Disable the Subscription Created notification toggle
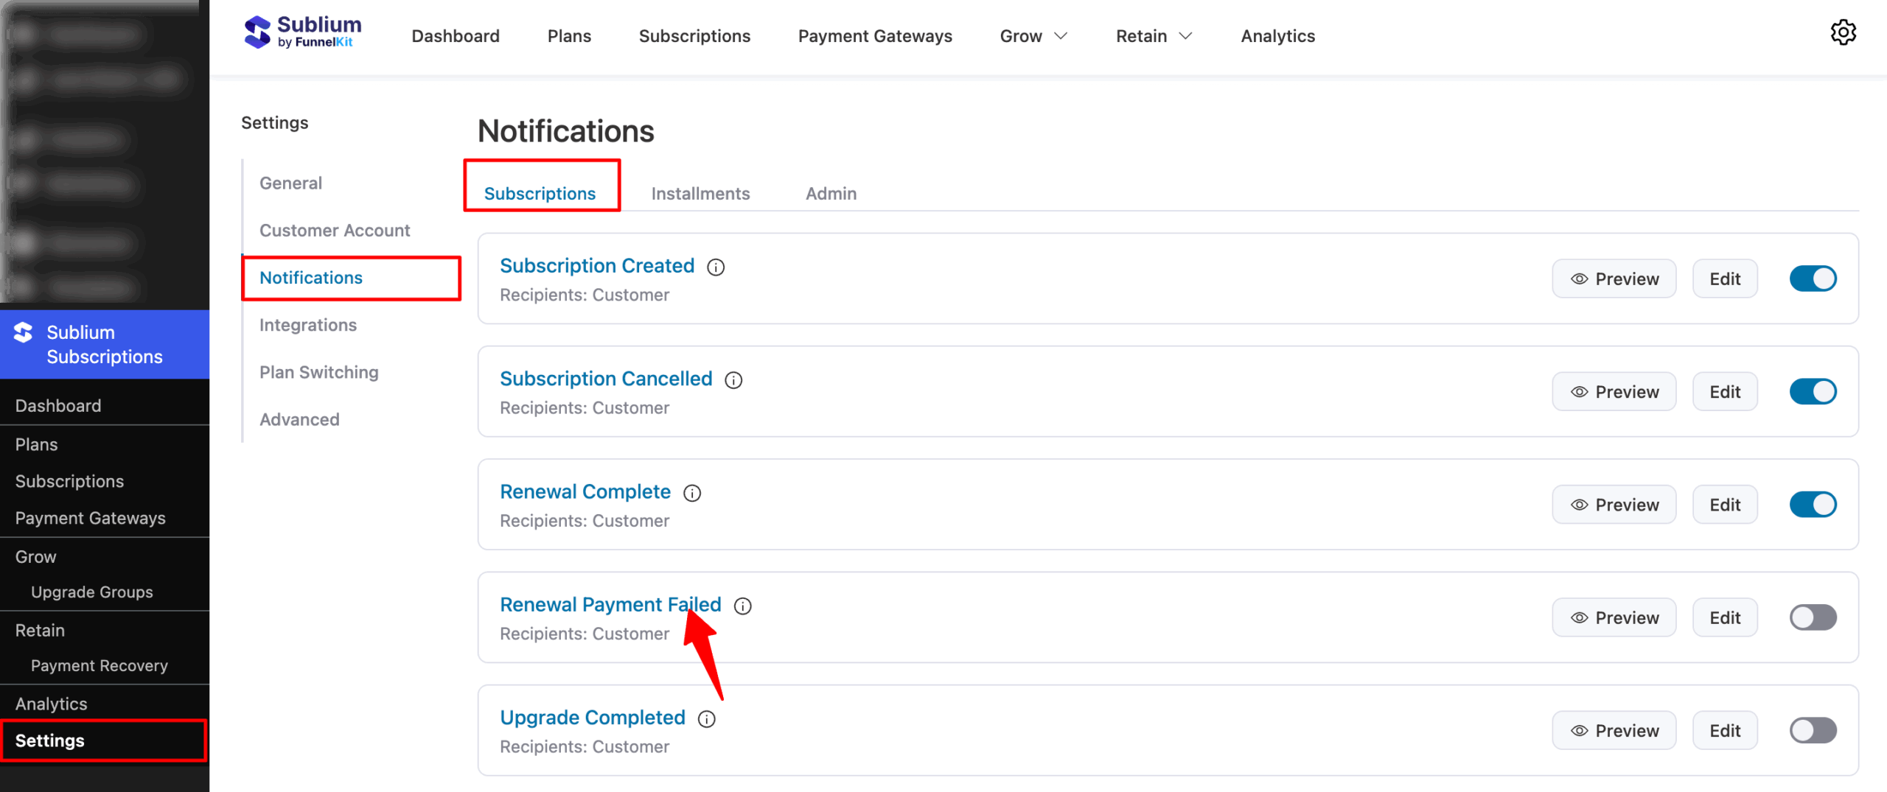The image size is (1887, 792). click(x=1813, y=278)
